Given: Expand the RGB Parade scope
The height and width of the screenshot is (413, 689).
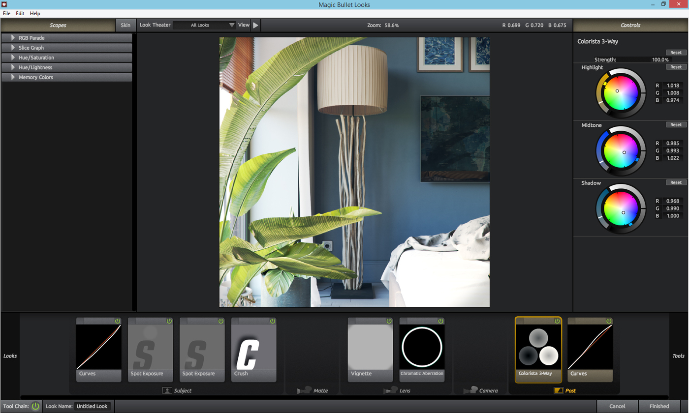Looking at the screenshot, I should [x=67, y=38].
